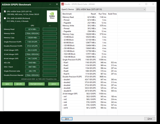Screen dimensions: 160x124
Task: Open the OpenCL Device dropdown
Action: tap(111, 9)
